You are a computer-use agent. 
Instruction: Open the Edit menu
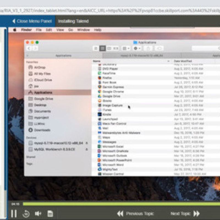coord(49,30)
